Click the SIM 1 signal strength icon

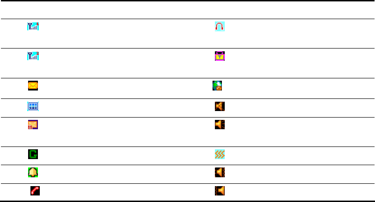tap(33, 26)
